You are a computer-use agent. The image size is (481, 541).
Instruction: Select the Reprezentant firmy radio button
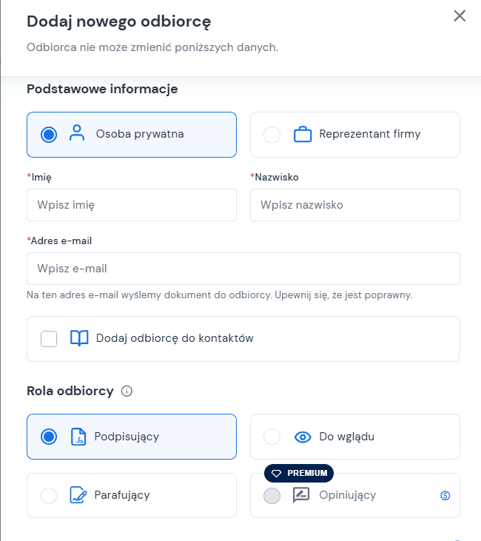(x=272, y=135)
